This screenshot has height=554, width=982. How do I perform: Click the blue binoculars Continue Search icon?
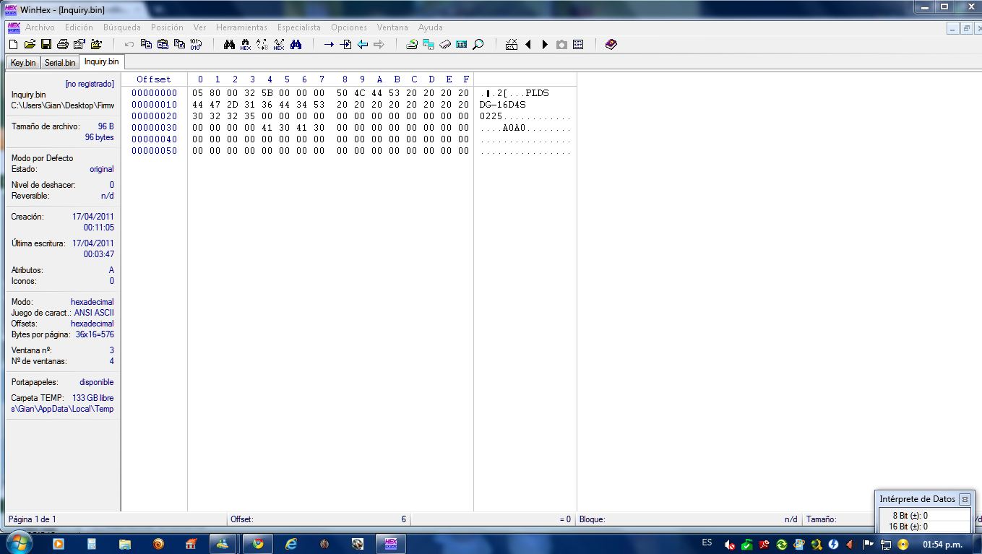tap(296, 45)
